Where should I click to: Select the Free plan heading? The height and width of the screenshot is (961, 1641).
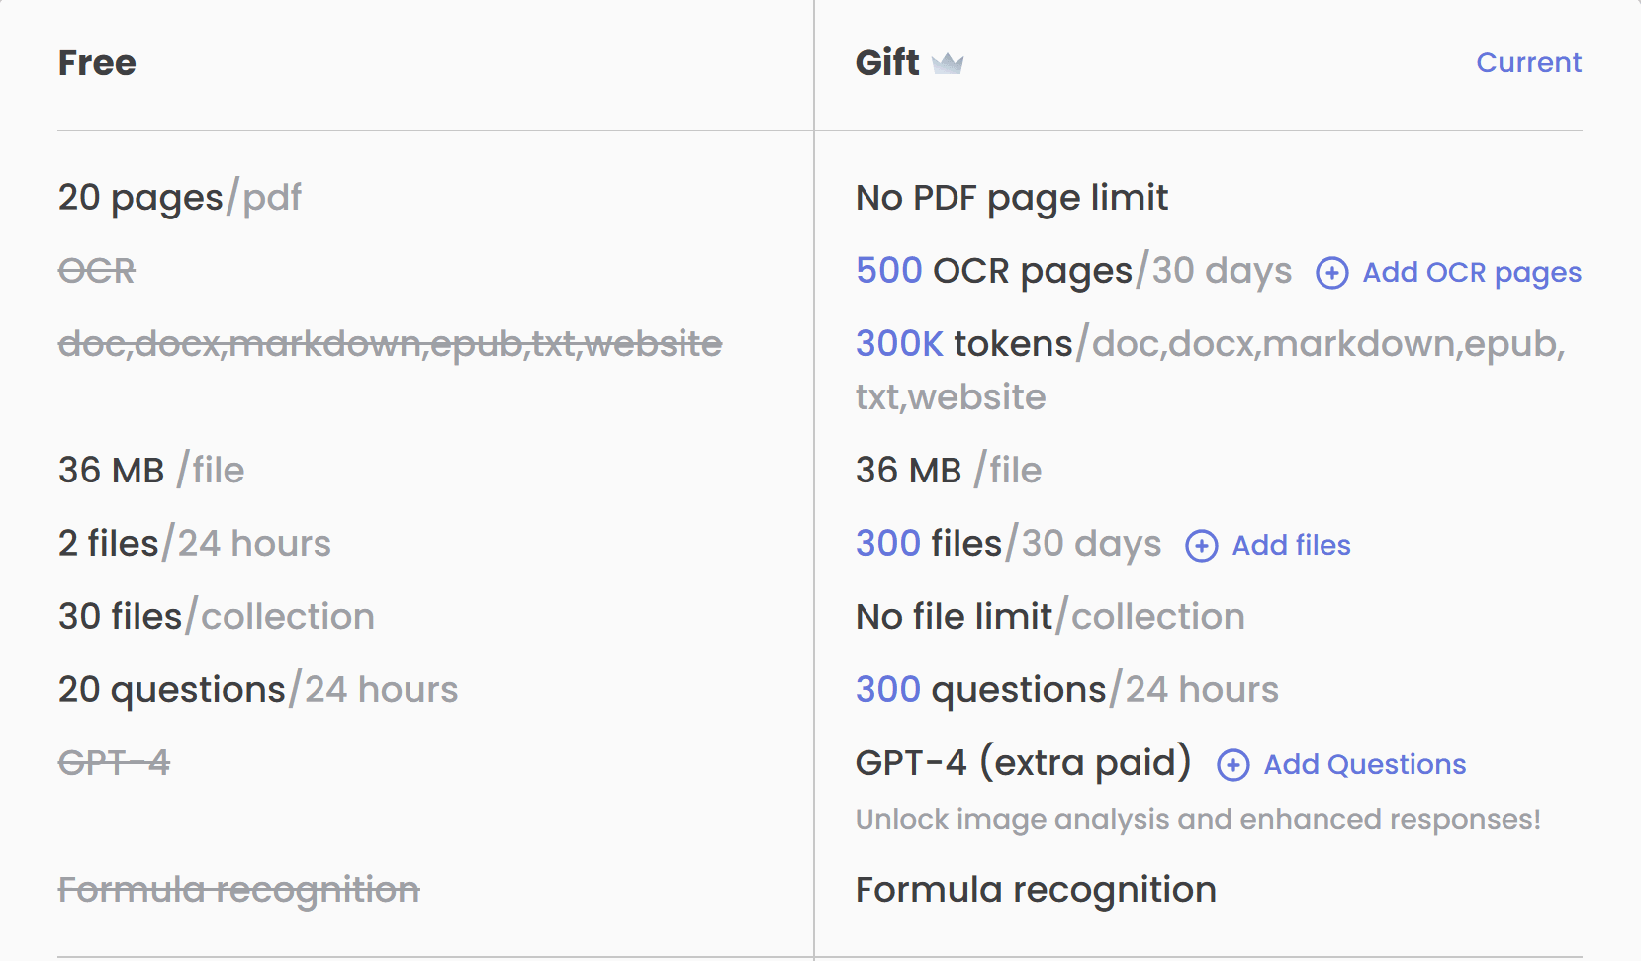[x=97, y=63]
